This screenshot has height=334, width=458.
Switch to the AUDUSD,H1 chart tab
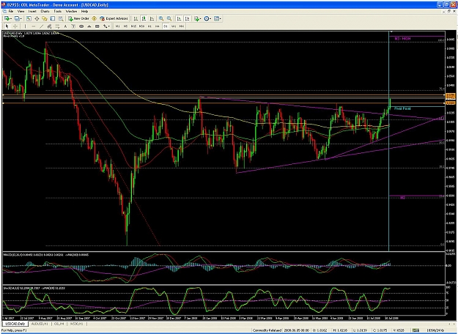click(x=39, y=324)
